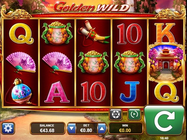Click the blue perfume bottle symbol

point(21,91)
